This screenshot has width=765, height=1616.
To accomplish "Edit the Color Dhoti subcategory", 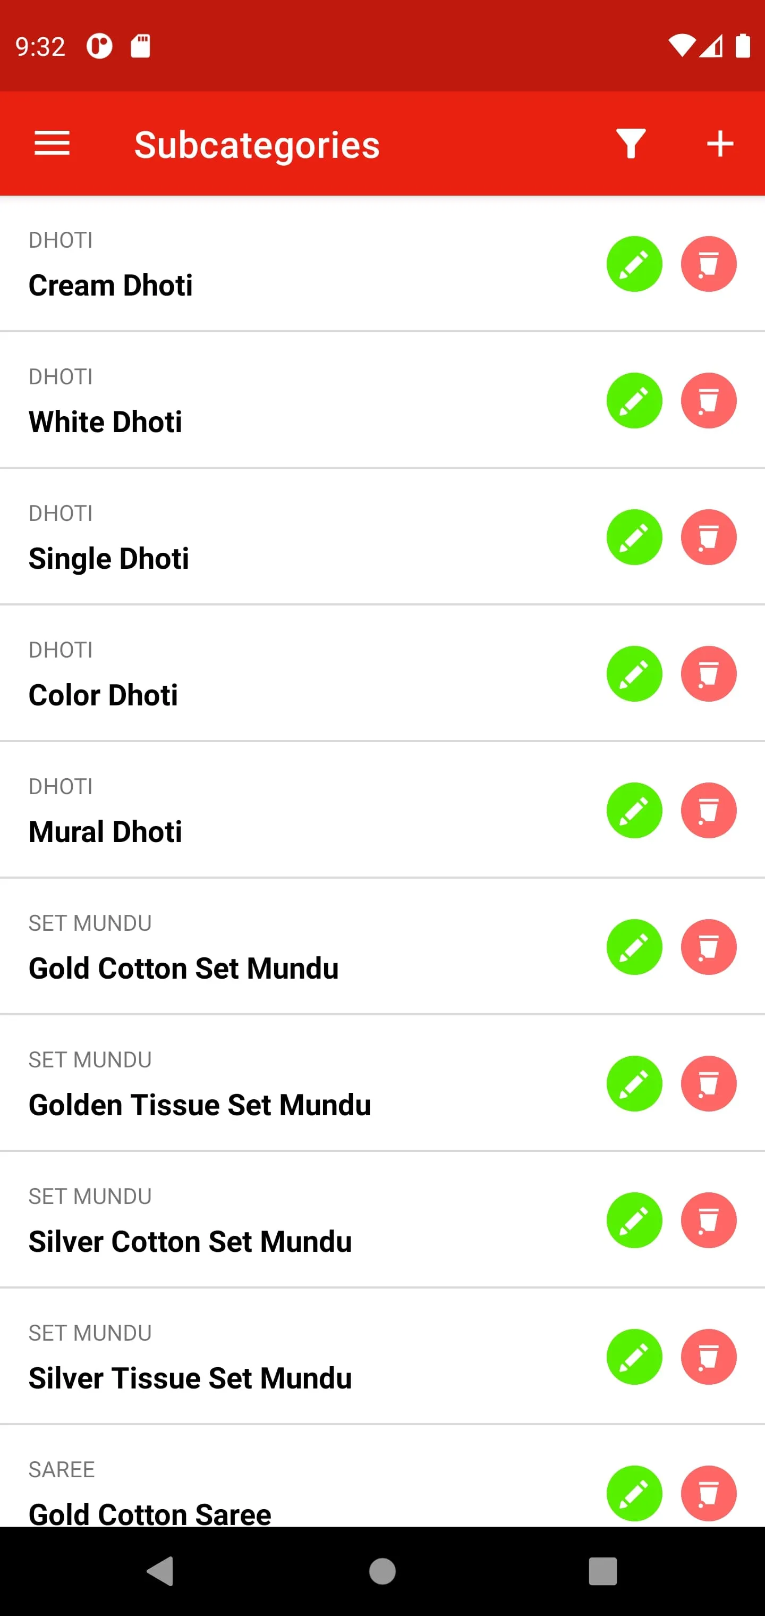I will [x=634, y=675].
